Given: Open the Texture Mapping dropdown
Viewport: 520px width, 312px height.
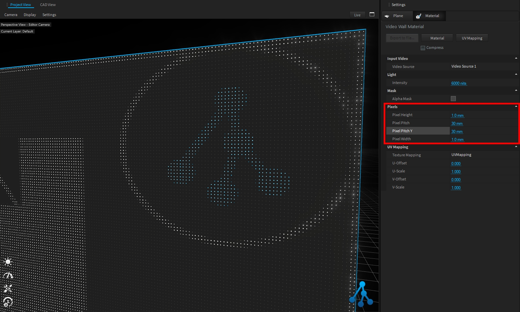Looking at the screenshot, I should (x=461, y=155).
